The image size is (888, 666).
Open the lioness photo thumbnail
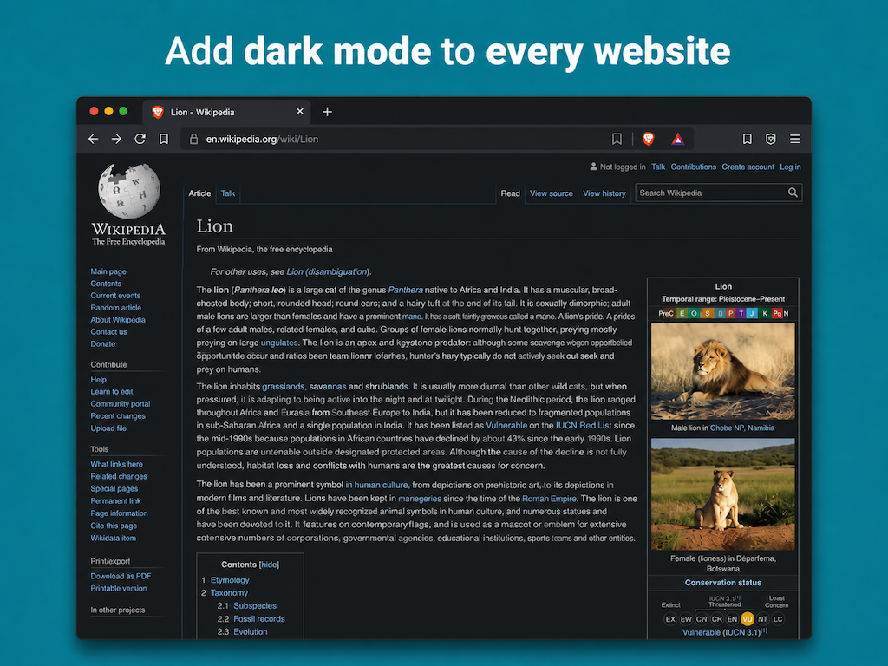[722, 493]
